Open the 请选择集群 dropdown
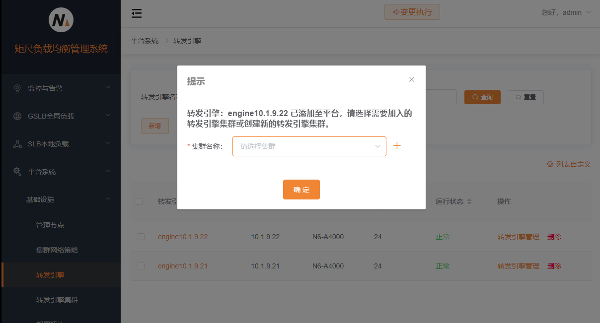Image resolution: width=600 pixels, height=323 pixels. coord(309,146)
